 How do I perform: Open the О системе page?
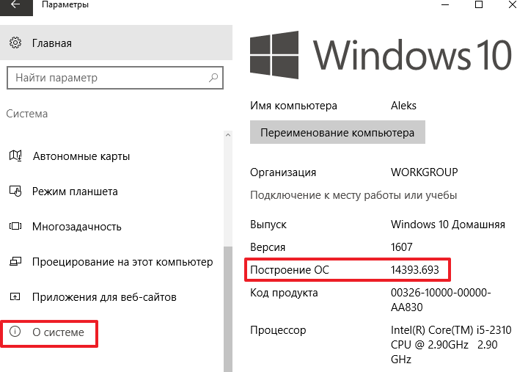[58, 332]
